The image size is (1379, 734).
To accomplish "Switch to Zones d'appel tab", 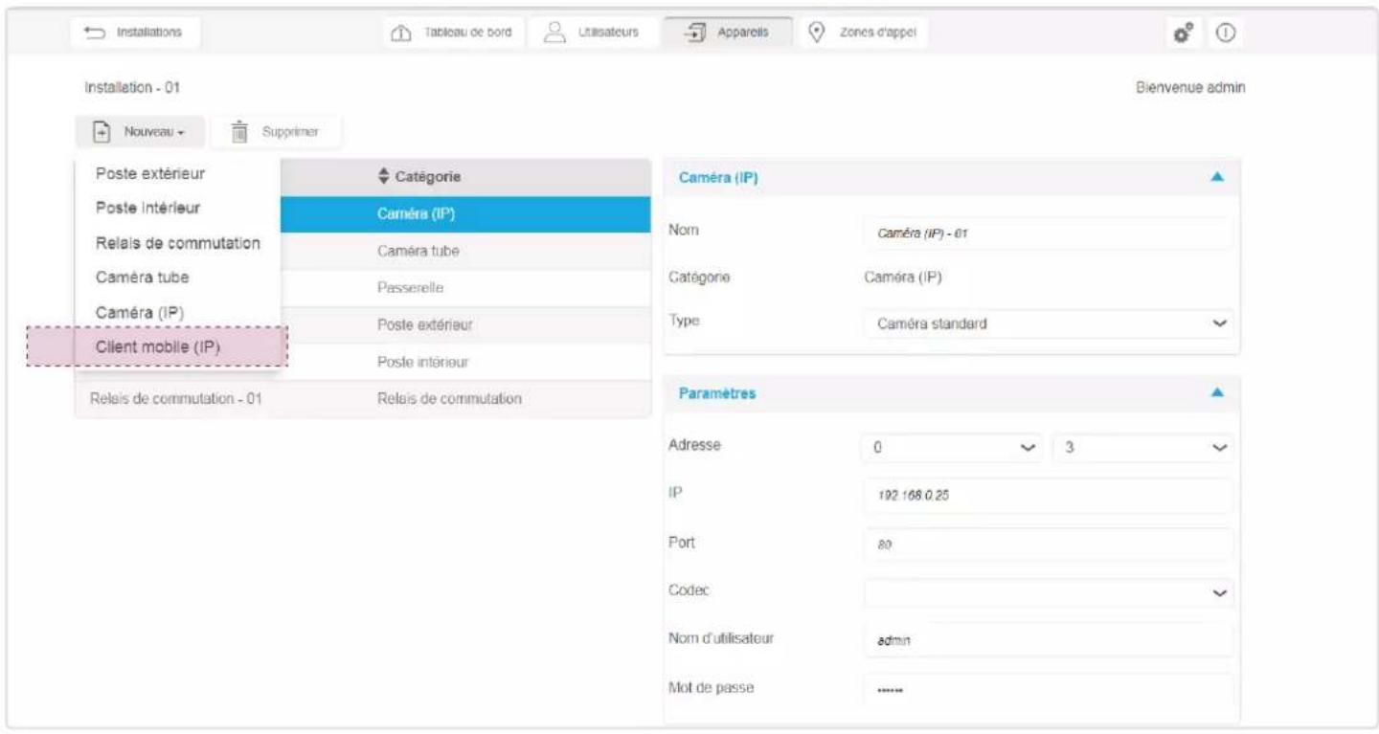I will pos(863,32).
